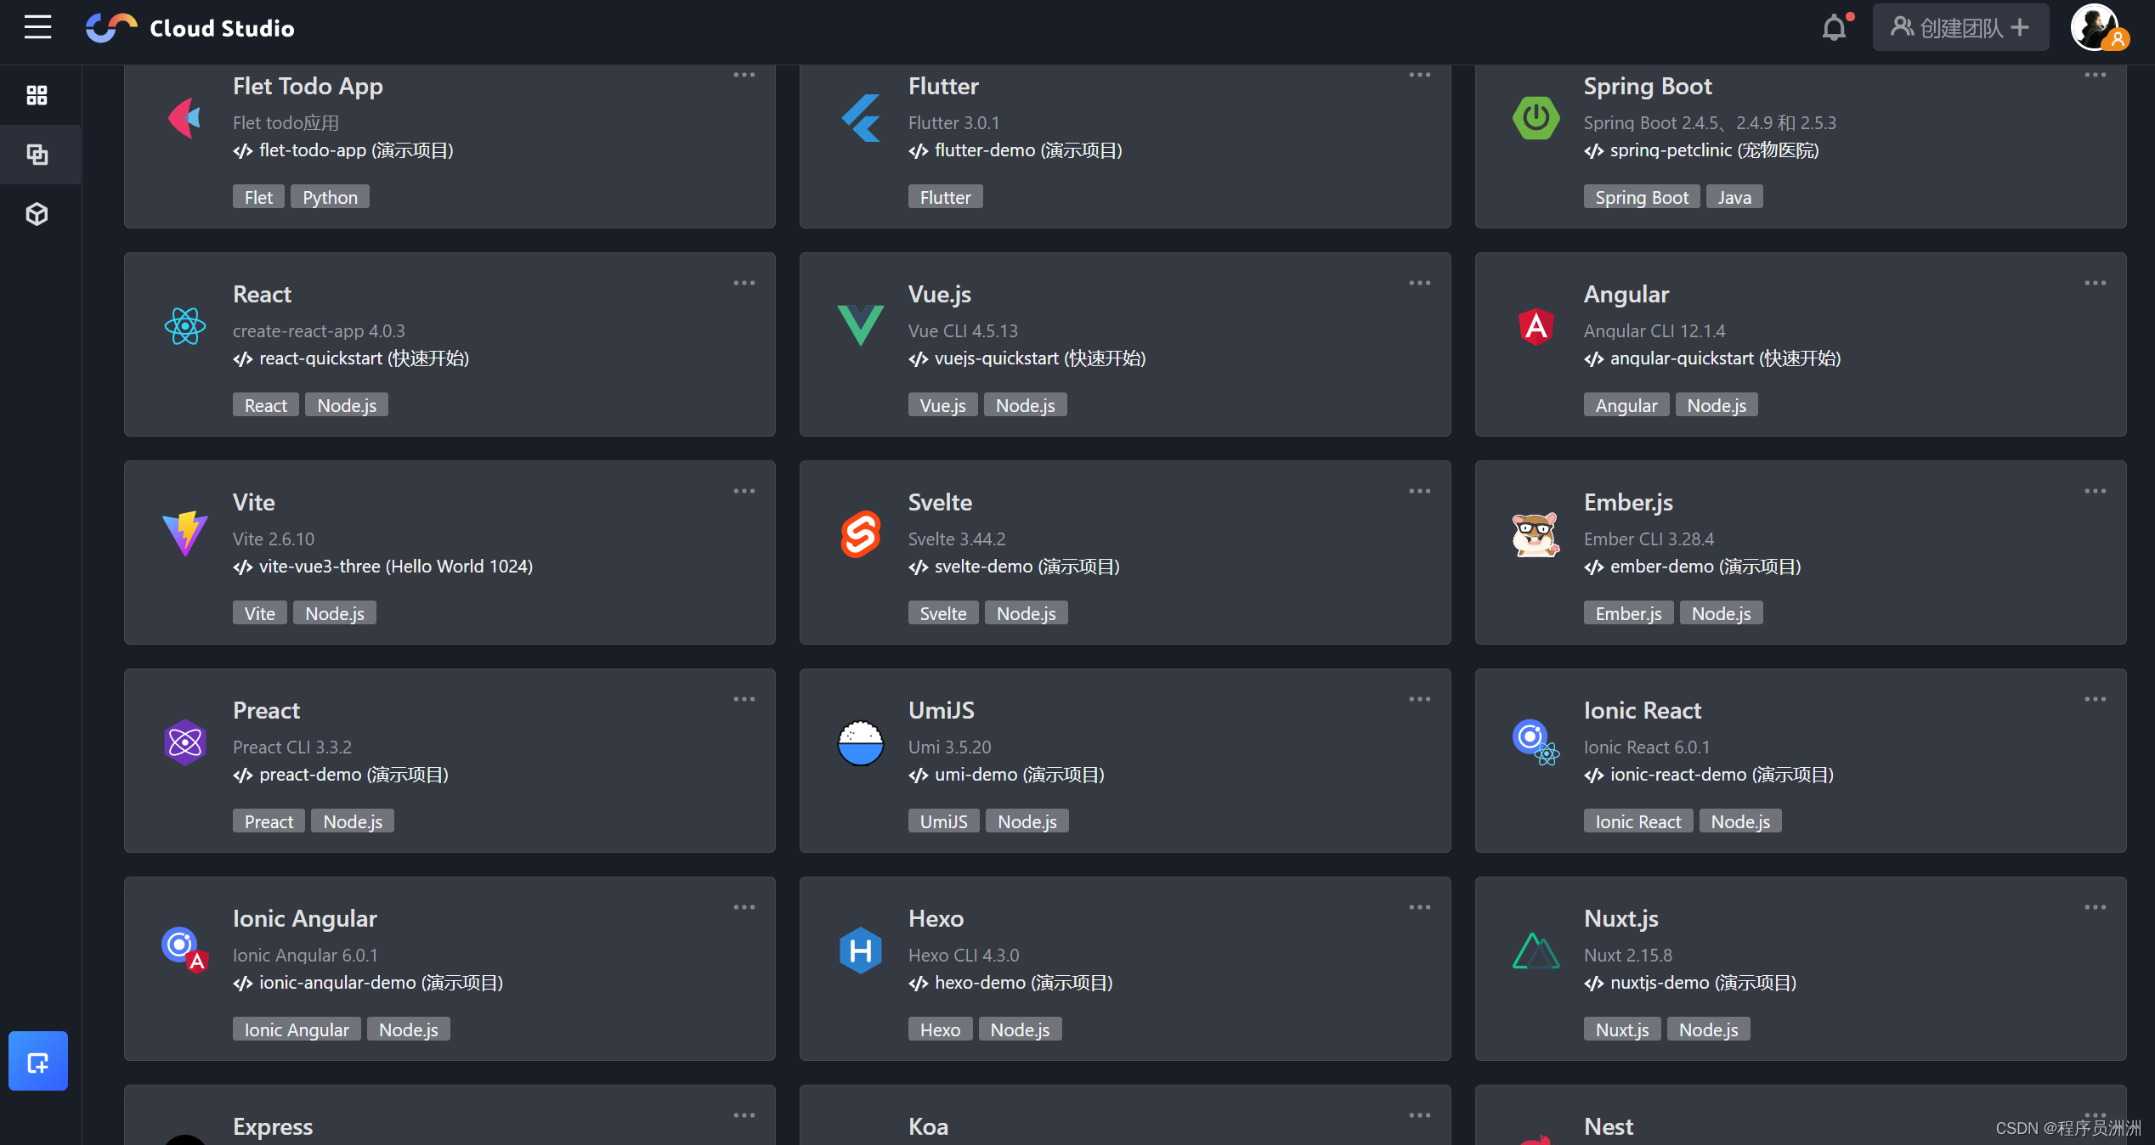Open more options for React card
2155x1145 pixels.
click(744, 283)
